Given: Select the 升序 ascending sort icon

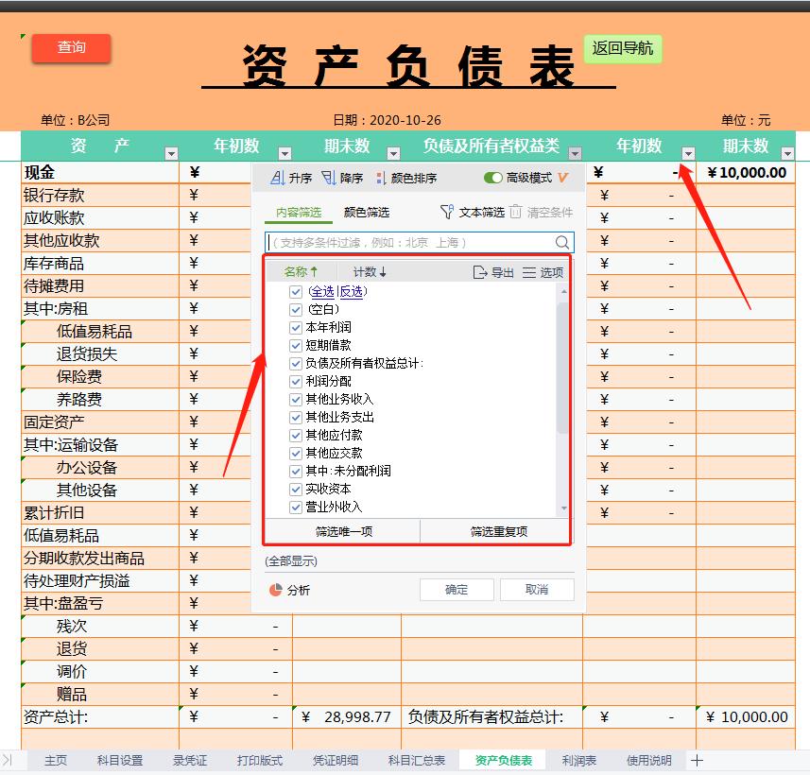Looking at the screenshot, I should coord(276,176).
